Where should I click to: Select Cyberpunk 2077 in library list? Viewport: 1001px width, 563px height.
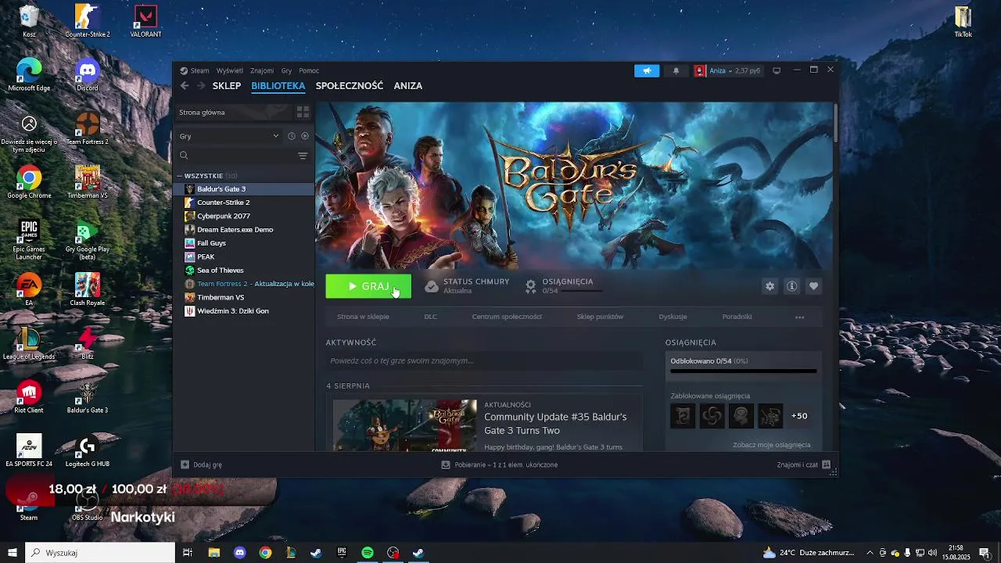coord(245,216)
